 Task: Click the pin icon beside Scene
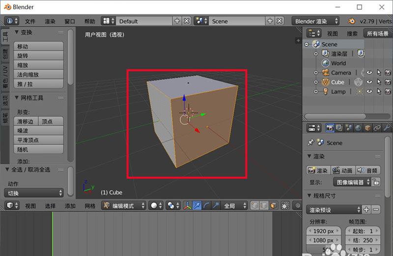click(x=310, y=143)
